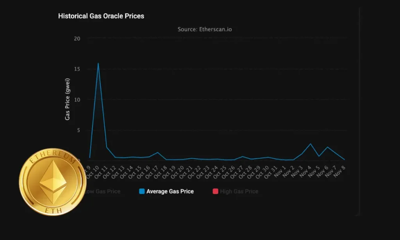
Task: Click the Oct 20 x-axis date label
Action: click(x=179, y=171)
